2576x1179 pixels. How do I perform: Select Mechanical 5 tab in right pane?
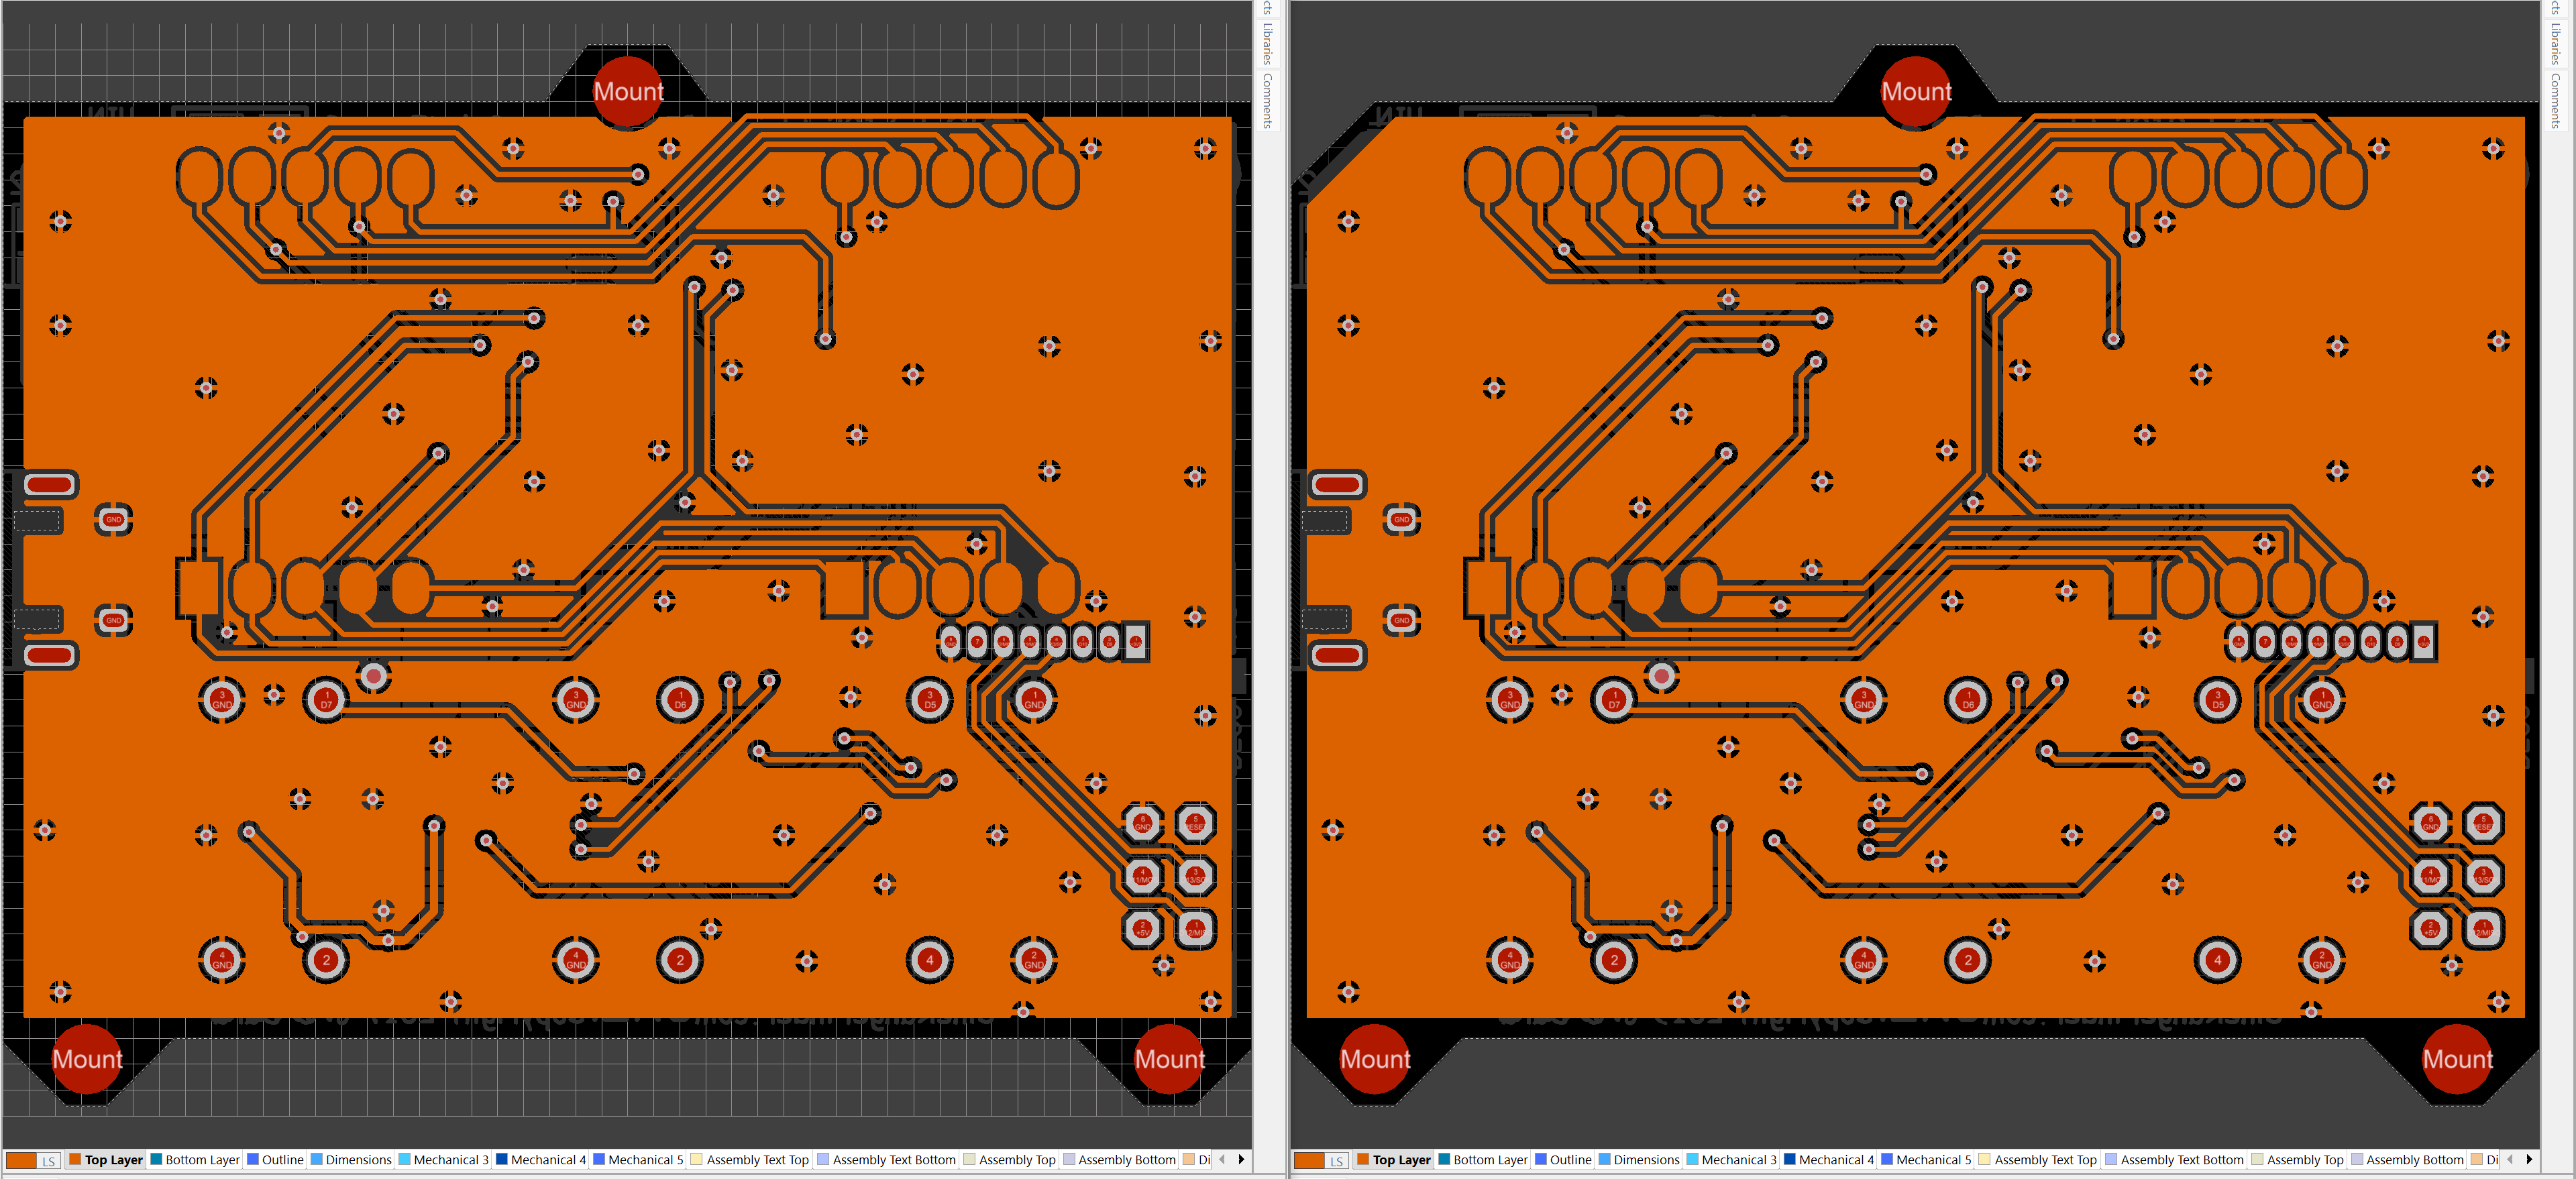1933,1160
